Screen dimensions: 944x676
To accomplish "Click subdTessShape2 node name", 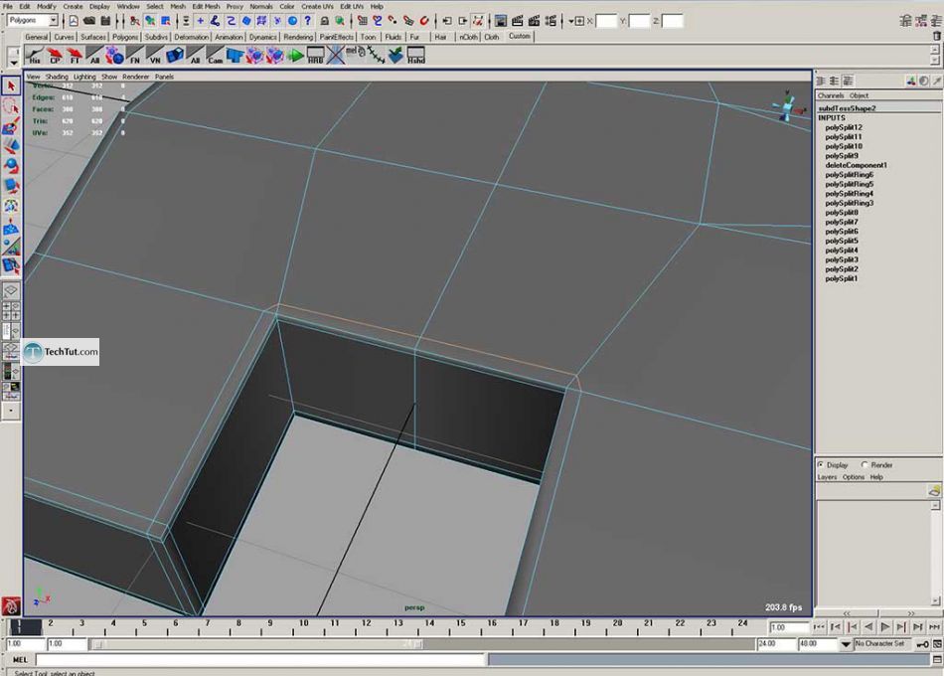I will pos(847,108).
